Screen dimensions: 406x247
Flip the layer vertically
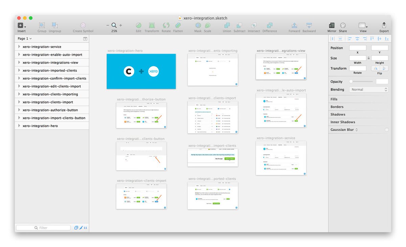click(384, 68)
